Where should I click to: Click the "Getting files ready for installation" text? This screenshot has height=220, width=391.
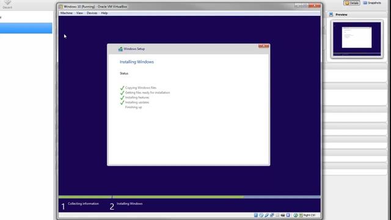[x=147, y=92]
